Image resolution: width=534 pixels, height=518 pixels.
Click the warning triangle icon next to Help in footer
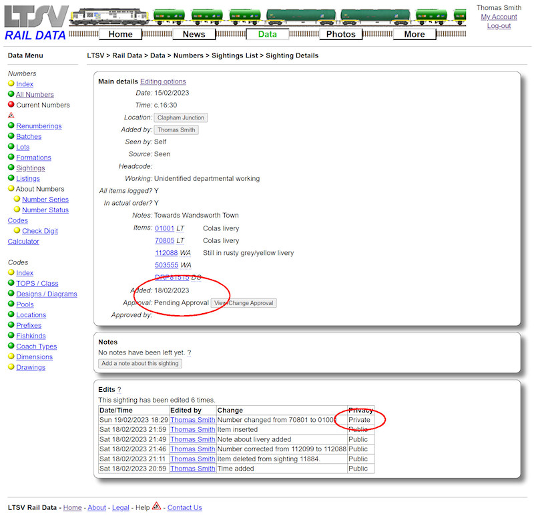[x=156, y=507]
